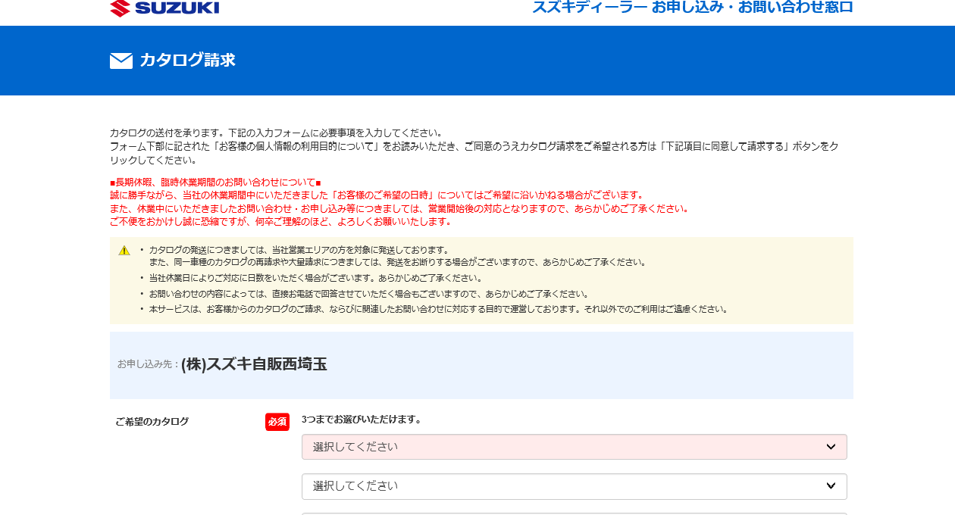
Task: Click the note starting 本サービスは、お客様から
Action: (x=438, y=309)
